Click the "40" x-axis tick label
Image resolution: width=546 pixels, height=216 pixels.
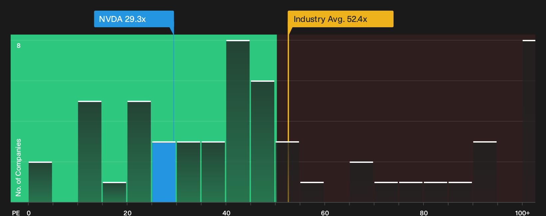226,213
